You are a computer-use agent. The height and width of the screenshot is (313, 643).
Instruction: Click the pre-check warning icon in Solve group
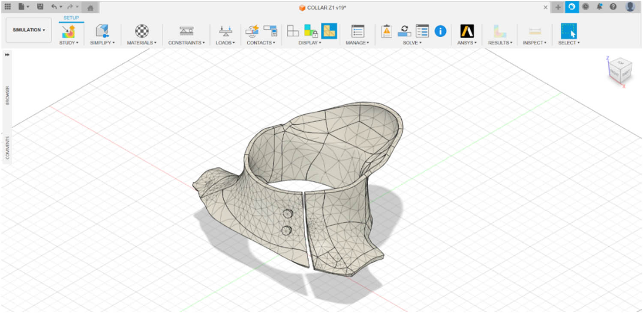click(386, 31)
